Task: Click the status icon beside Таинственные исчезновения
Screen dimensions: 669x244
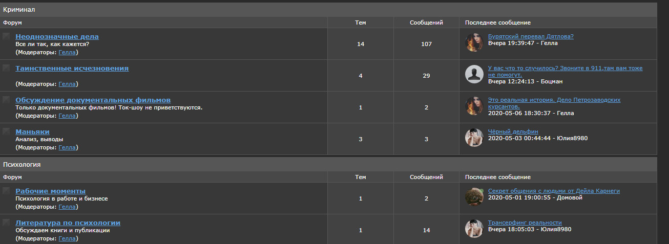Action: coord(6,68)
